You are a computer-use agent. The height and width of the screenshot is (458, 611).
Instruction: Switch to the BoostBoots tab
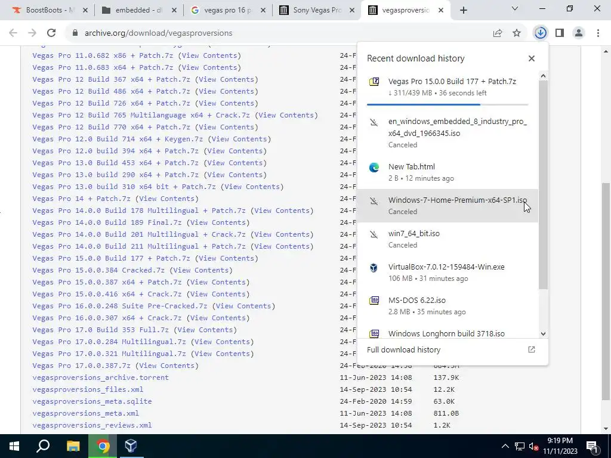coord(50,10)
